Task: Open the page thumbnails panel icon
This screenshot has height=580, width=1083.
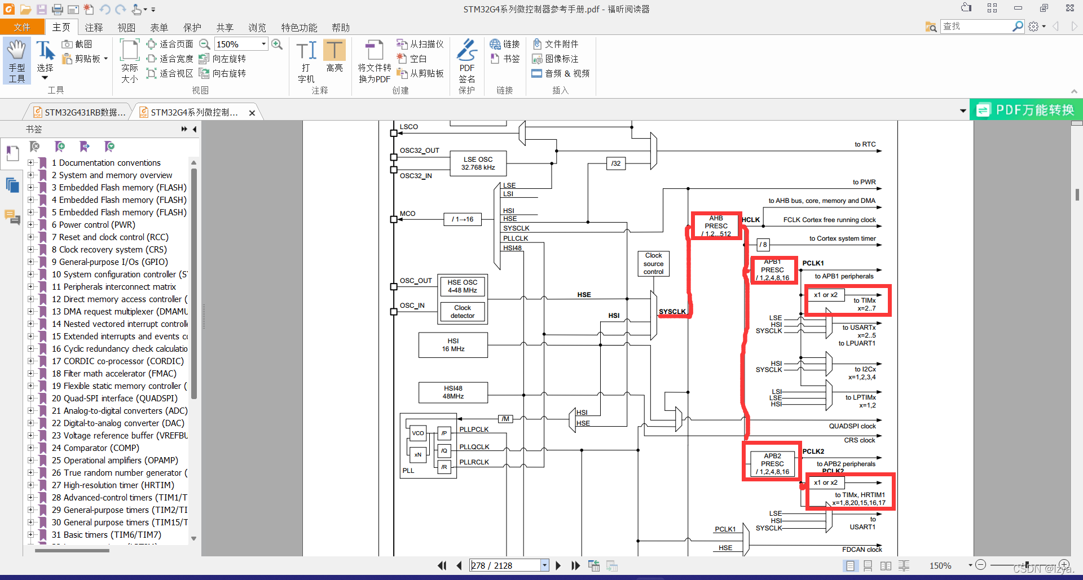Action: pos(12,185)
